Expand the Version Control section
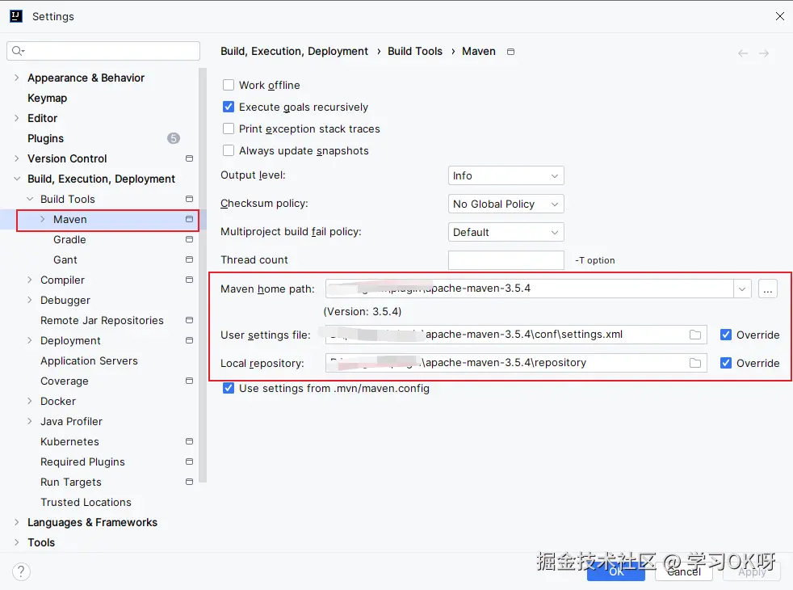This screenshot has height=590, width=793. [x=17, y=158]
